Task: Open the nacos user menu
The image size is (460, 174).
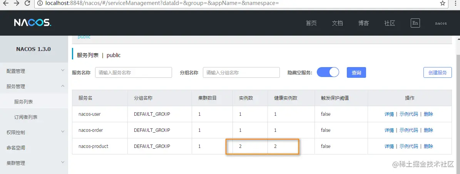Action: (x=441, y=23)
